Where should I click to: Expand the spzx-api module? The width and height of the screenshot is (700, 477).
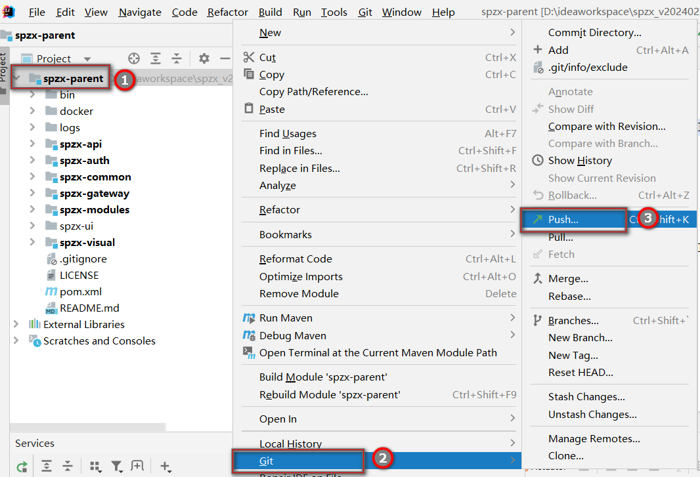(32, 144)
